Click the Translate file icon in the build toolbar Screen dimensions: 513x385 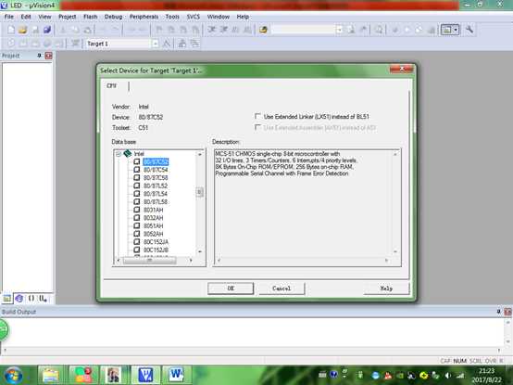11,44
